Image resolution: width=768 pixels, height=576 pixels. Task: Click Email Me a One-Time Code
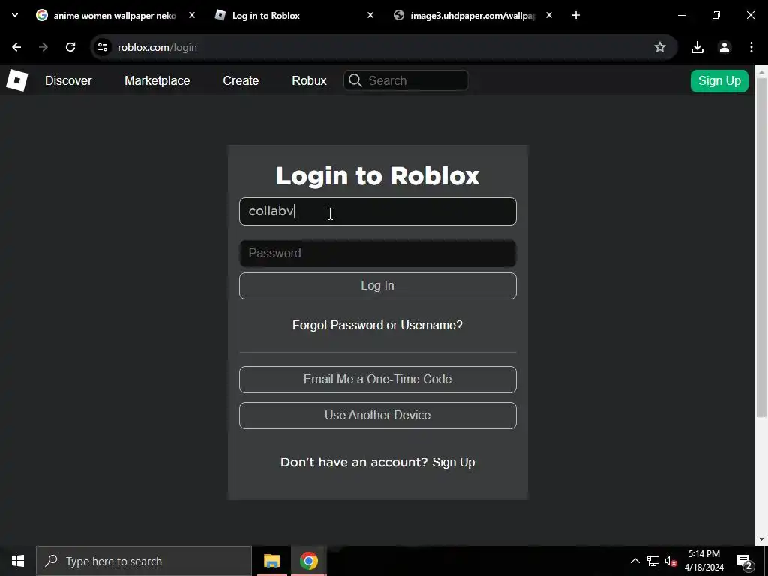[x=378, y=379]
